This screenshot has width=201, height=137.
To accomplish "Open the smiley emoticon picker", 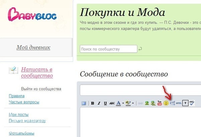I will pos(166,103).
